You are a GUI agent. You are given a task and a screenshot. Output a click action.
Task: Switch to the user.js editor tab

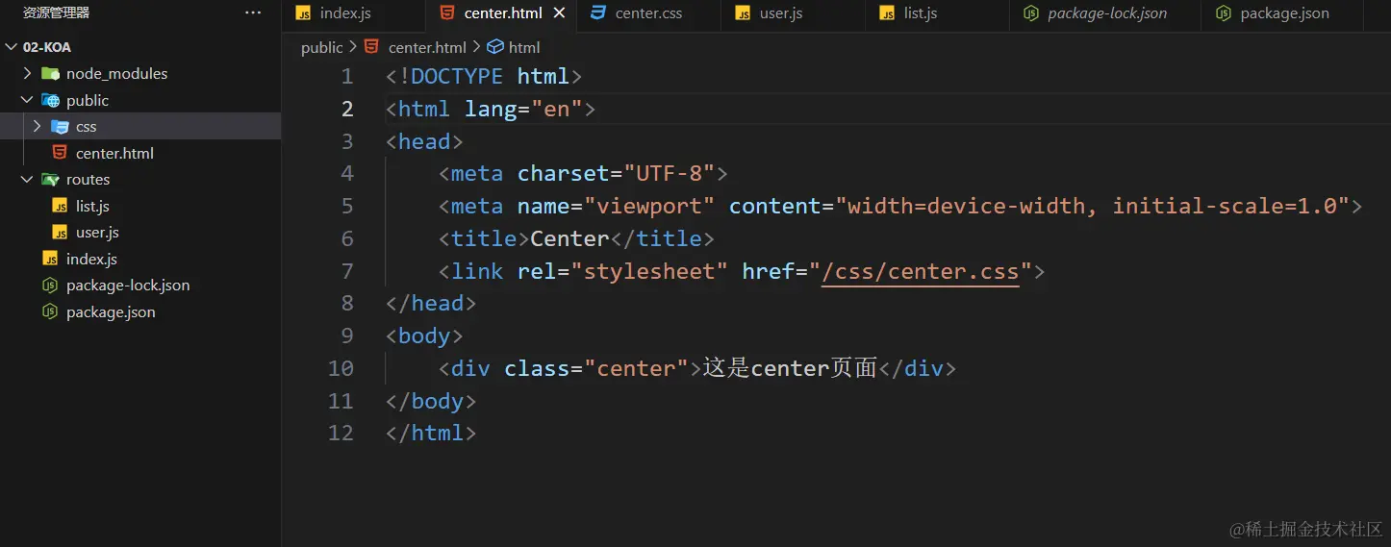pyautogui.click(x=792, y=13)
